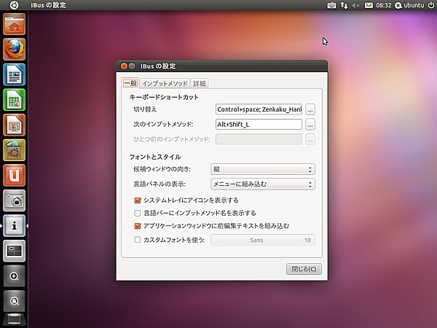
Task: Select the IBus info launcher icon
Action: click(15, 226)
